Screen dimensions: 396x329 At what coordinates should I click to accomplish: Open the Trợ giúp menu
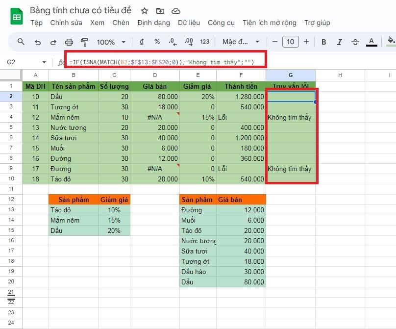coord(317,23)
